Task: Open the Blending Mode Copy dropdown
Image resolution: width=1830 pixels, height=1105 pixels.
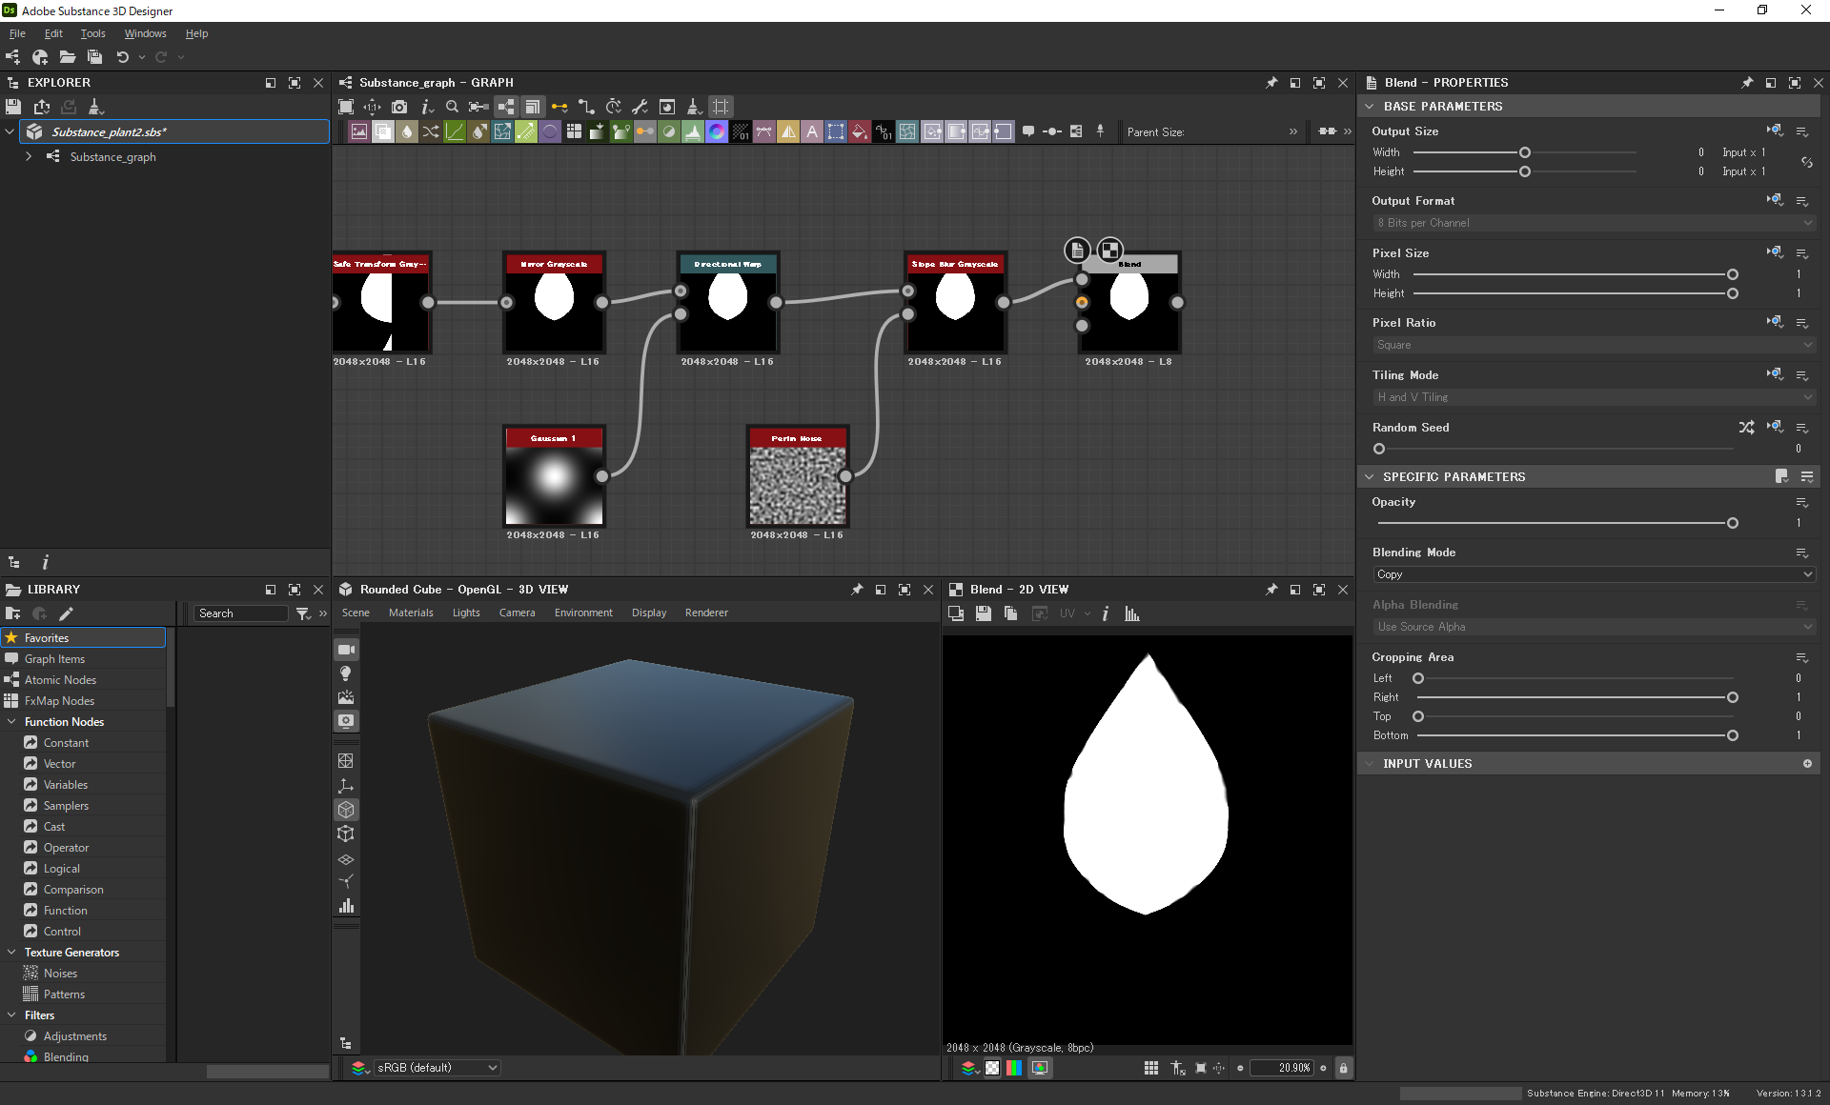Action: (x=1592, y=574)
